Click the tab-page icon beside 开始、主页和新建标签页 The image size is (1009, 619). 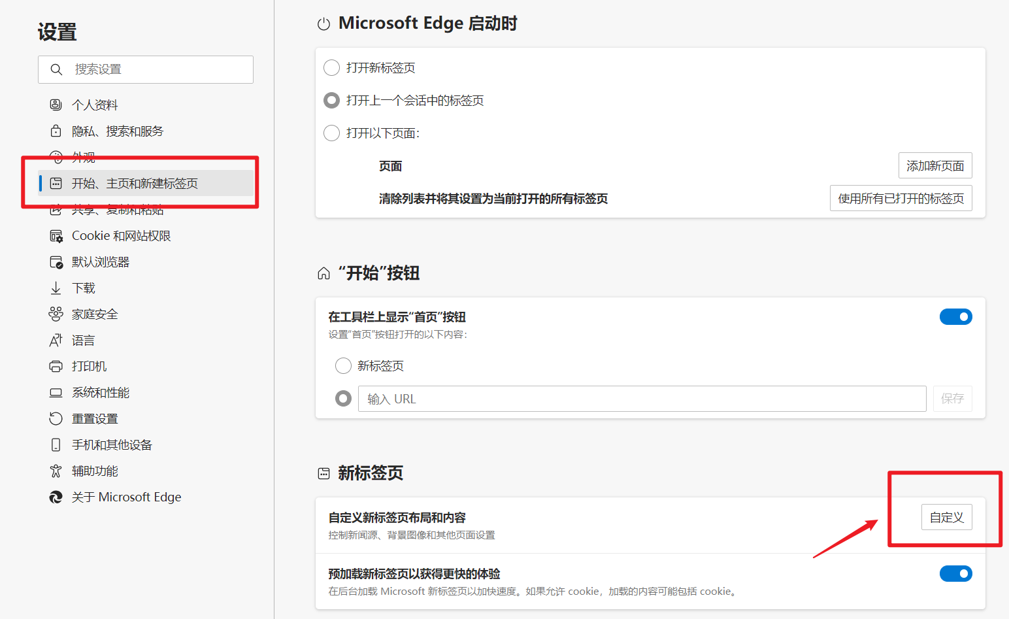coord(56,183)
